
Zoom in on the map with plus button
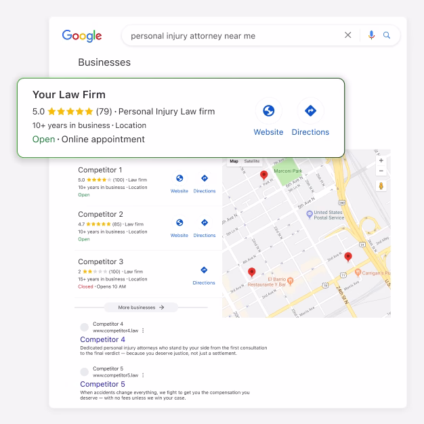coord(381,161)
